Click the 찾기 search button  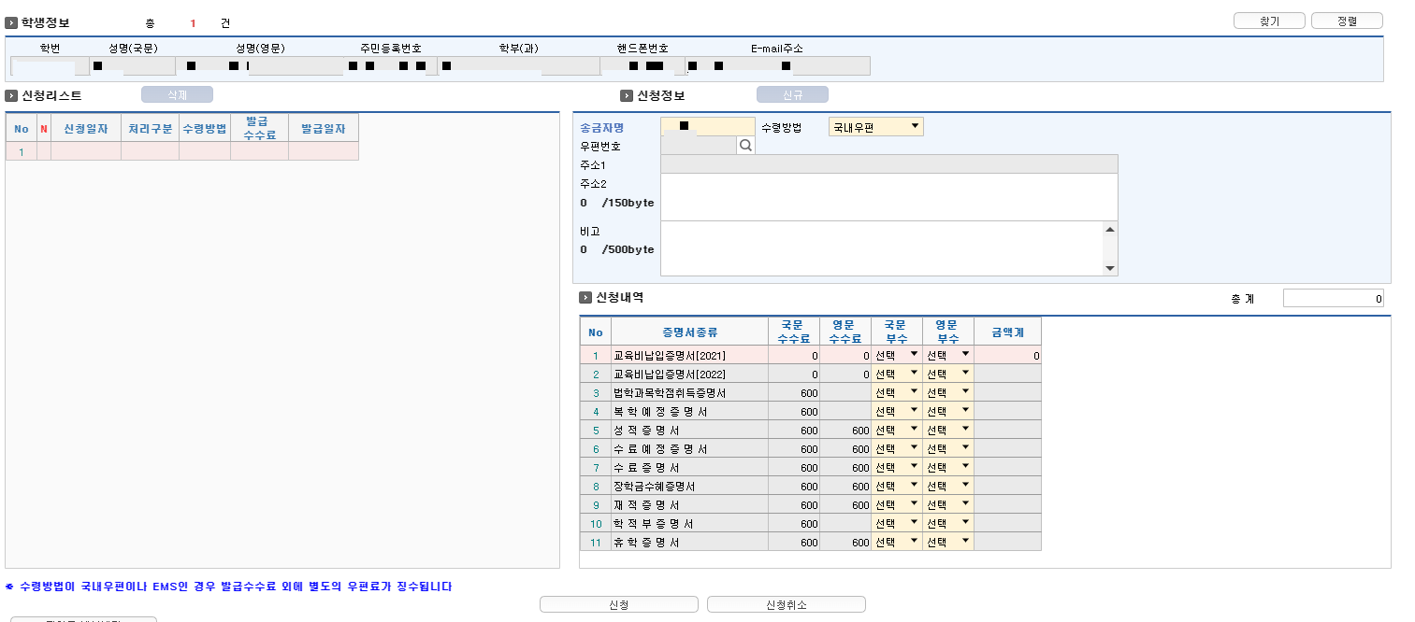pyautogui.click(x=1268, y=20)
